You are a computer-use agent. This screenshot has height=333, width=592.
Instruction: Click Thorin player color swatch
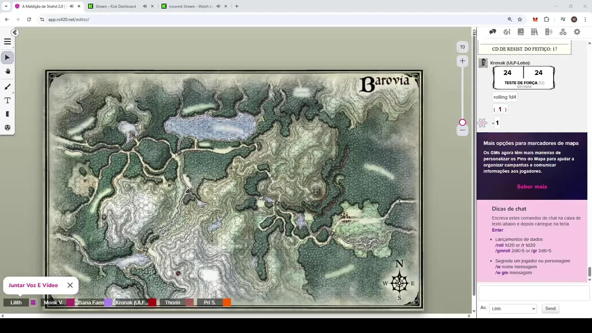tap(190, 302)
